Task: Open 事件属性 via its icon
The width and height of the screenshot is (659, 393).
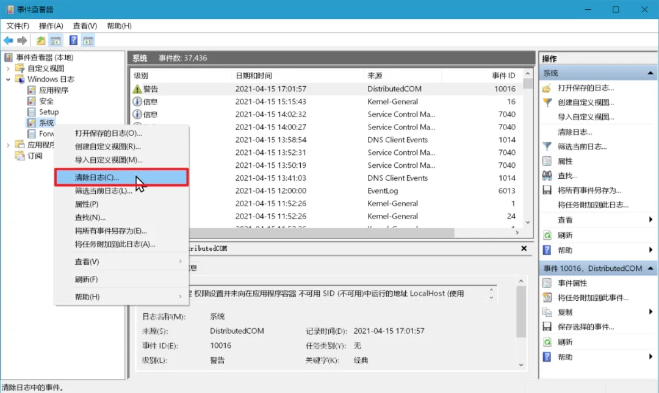Action: [546, 282]
